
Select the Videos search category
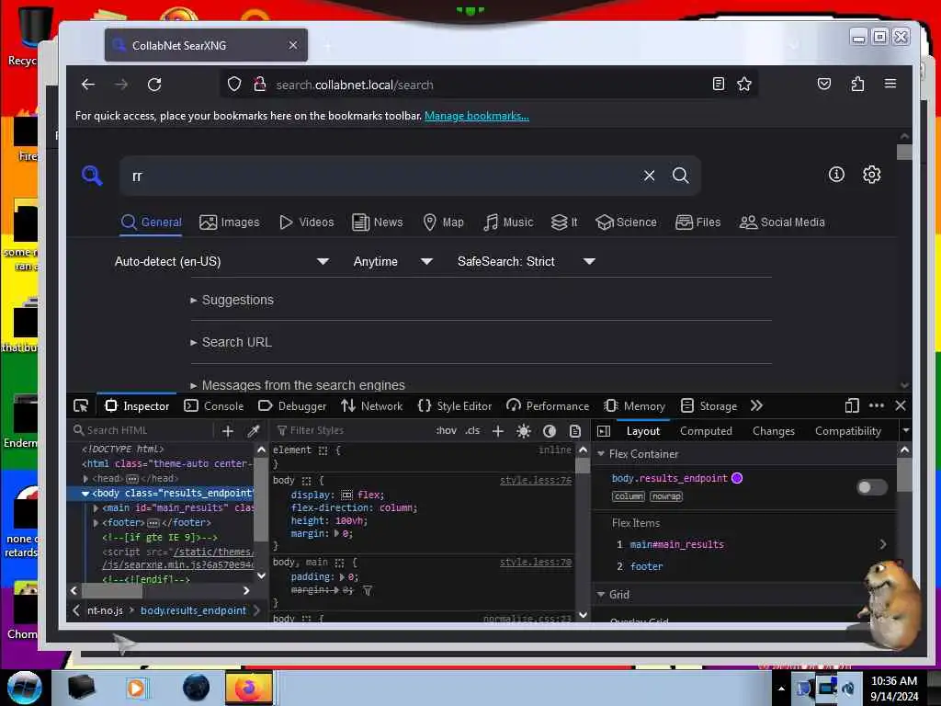click(307, 222)
